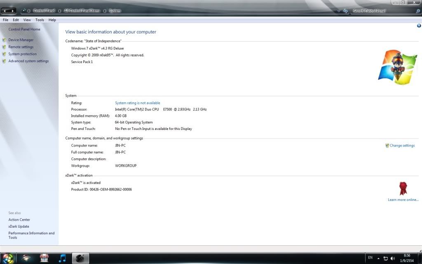Viewport: 422px width, 264px height.
Task: Click the 'View basic information about your computer' heading
Action: (110, 32)
